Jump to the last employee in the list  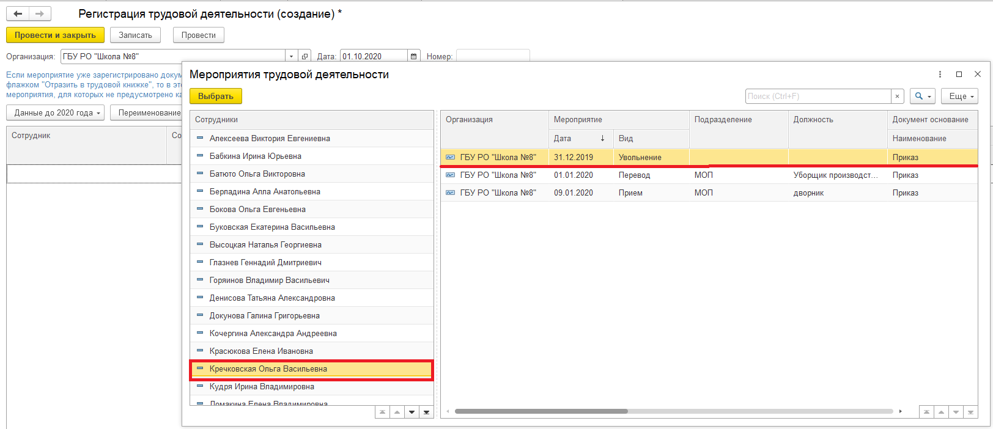(426, 412)
